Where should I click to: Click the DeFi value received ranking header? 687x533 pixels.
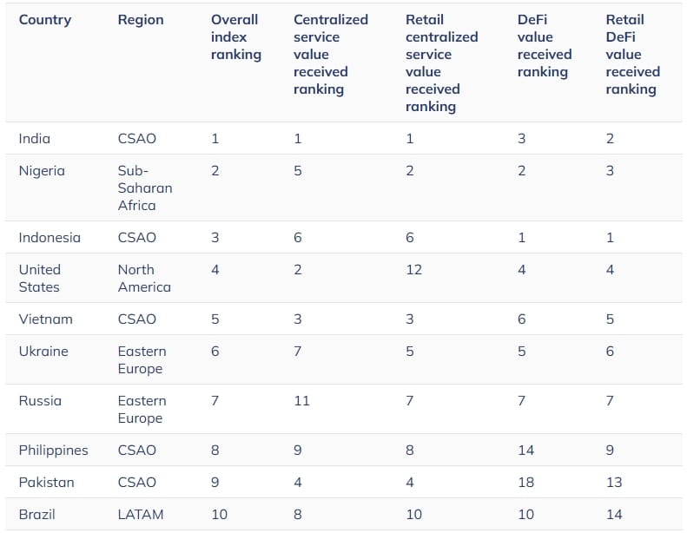(545, 45)
